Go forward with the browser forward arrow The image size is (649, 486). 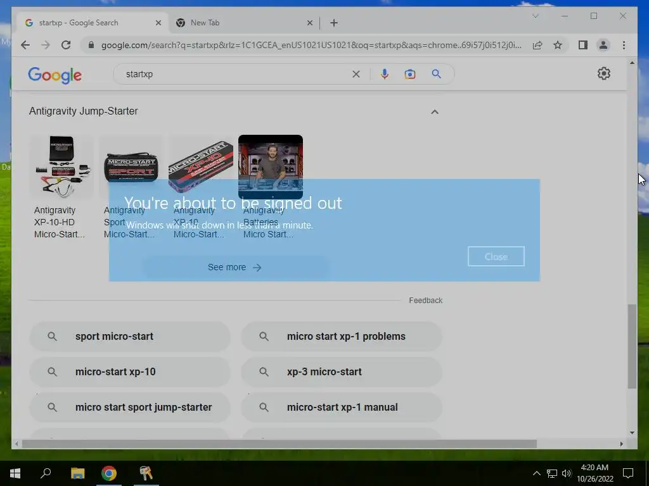46,45
